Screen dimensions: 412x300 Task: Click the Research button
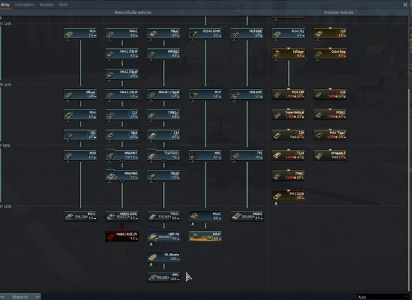20,297
